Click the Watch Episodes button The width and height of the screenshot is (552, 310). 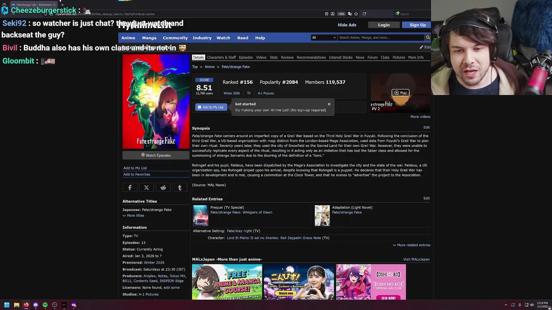(x=156, y=155)
